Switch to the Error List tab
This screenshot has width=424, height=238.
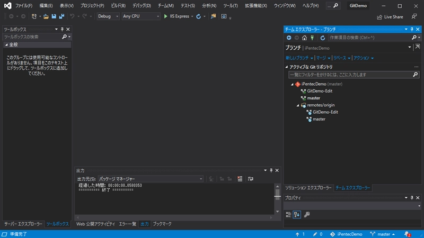[x=128, y=224]
